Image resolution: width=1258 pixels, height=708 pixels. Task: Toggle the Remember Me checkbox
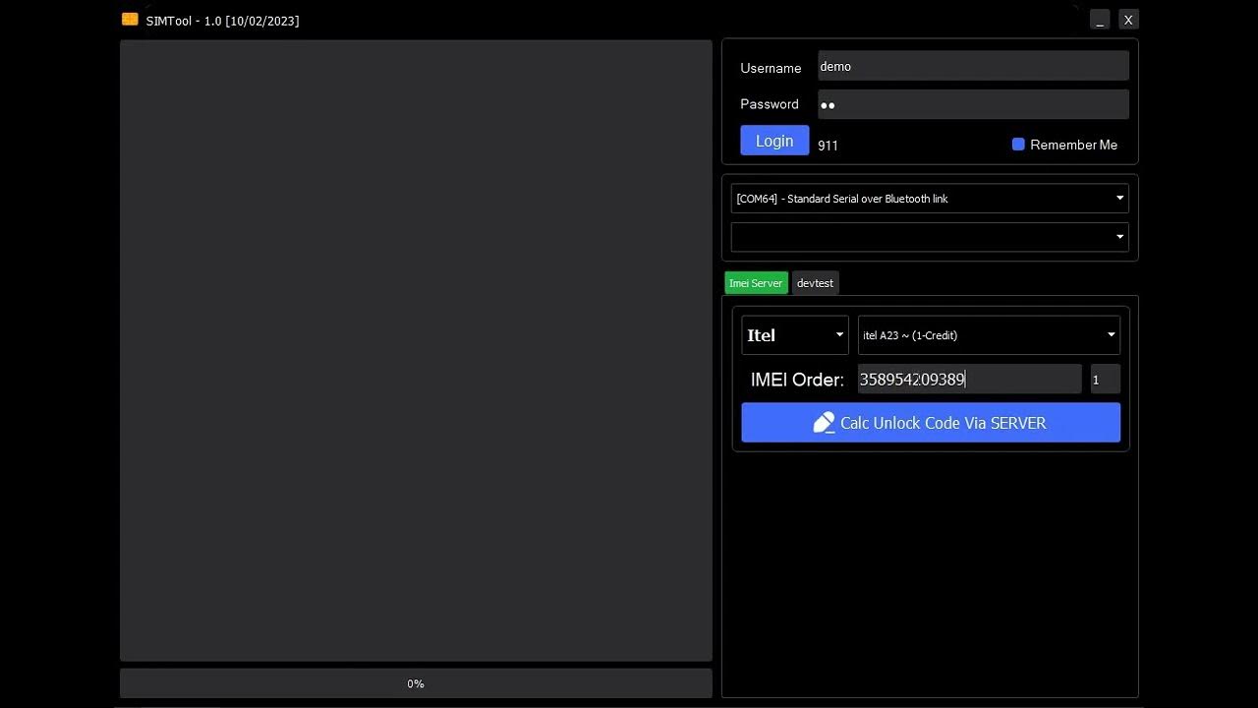1018,145
